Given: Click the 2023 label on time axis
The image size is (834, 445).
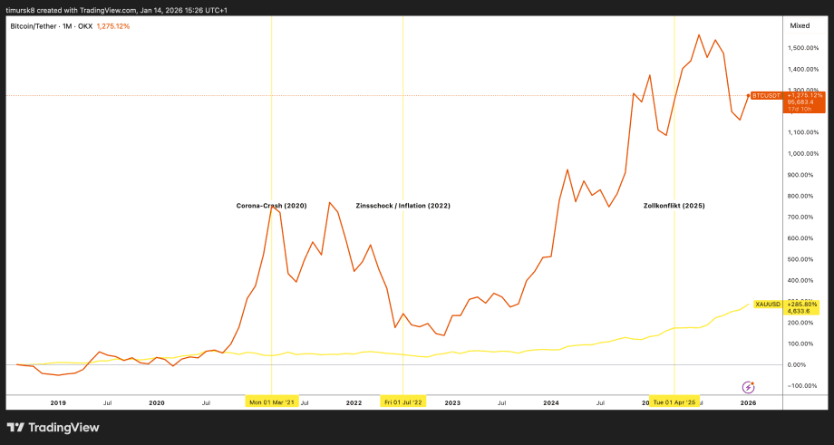Looking at the screenshot, I should [452, 401].
